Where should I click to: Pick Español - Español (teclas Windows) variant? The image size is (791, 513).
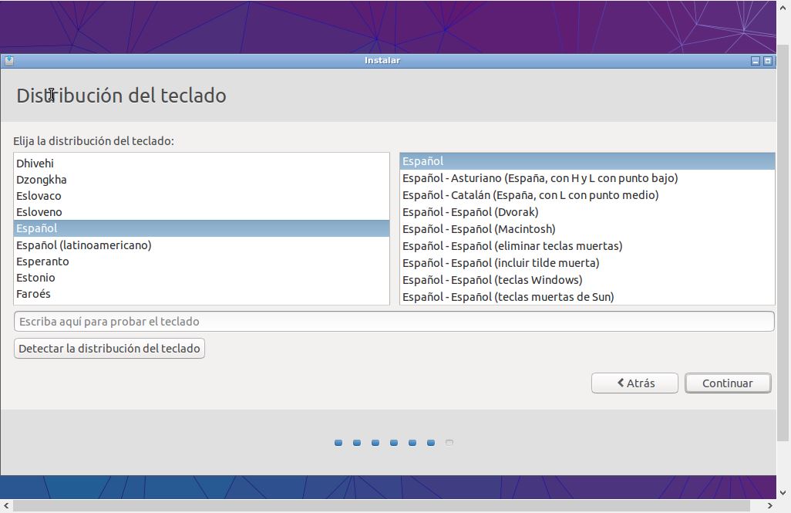[492, 280]
